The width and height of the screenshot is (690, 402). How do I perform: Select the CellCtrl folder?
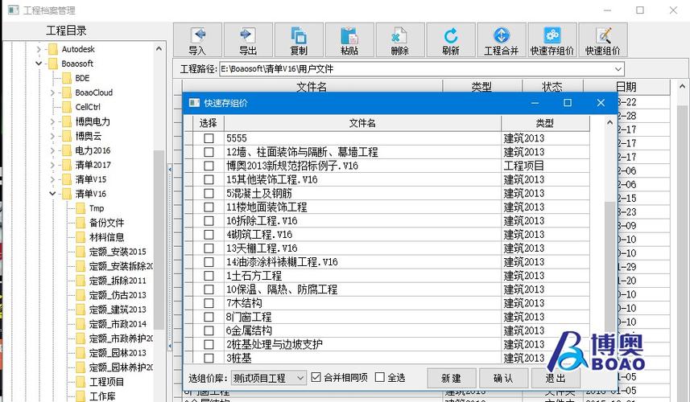[81, 107]
